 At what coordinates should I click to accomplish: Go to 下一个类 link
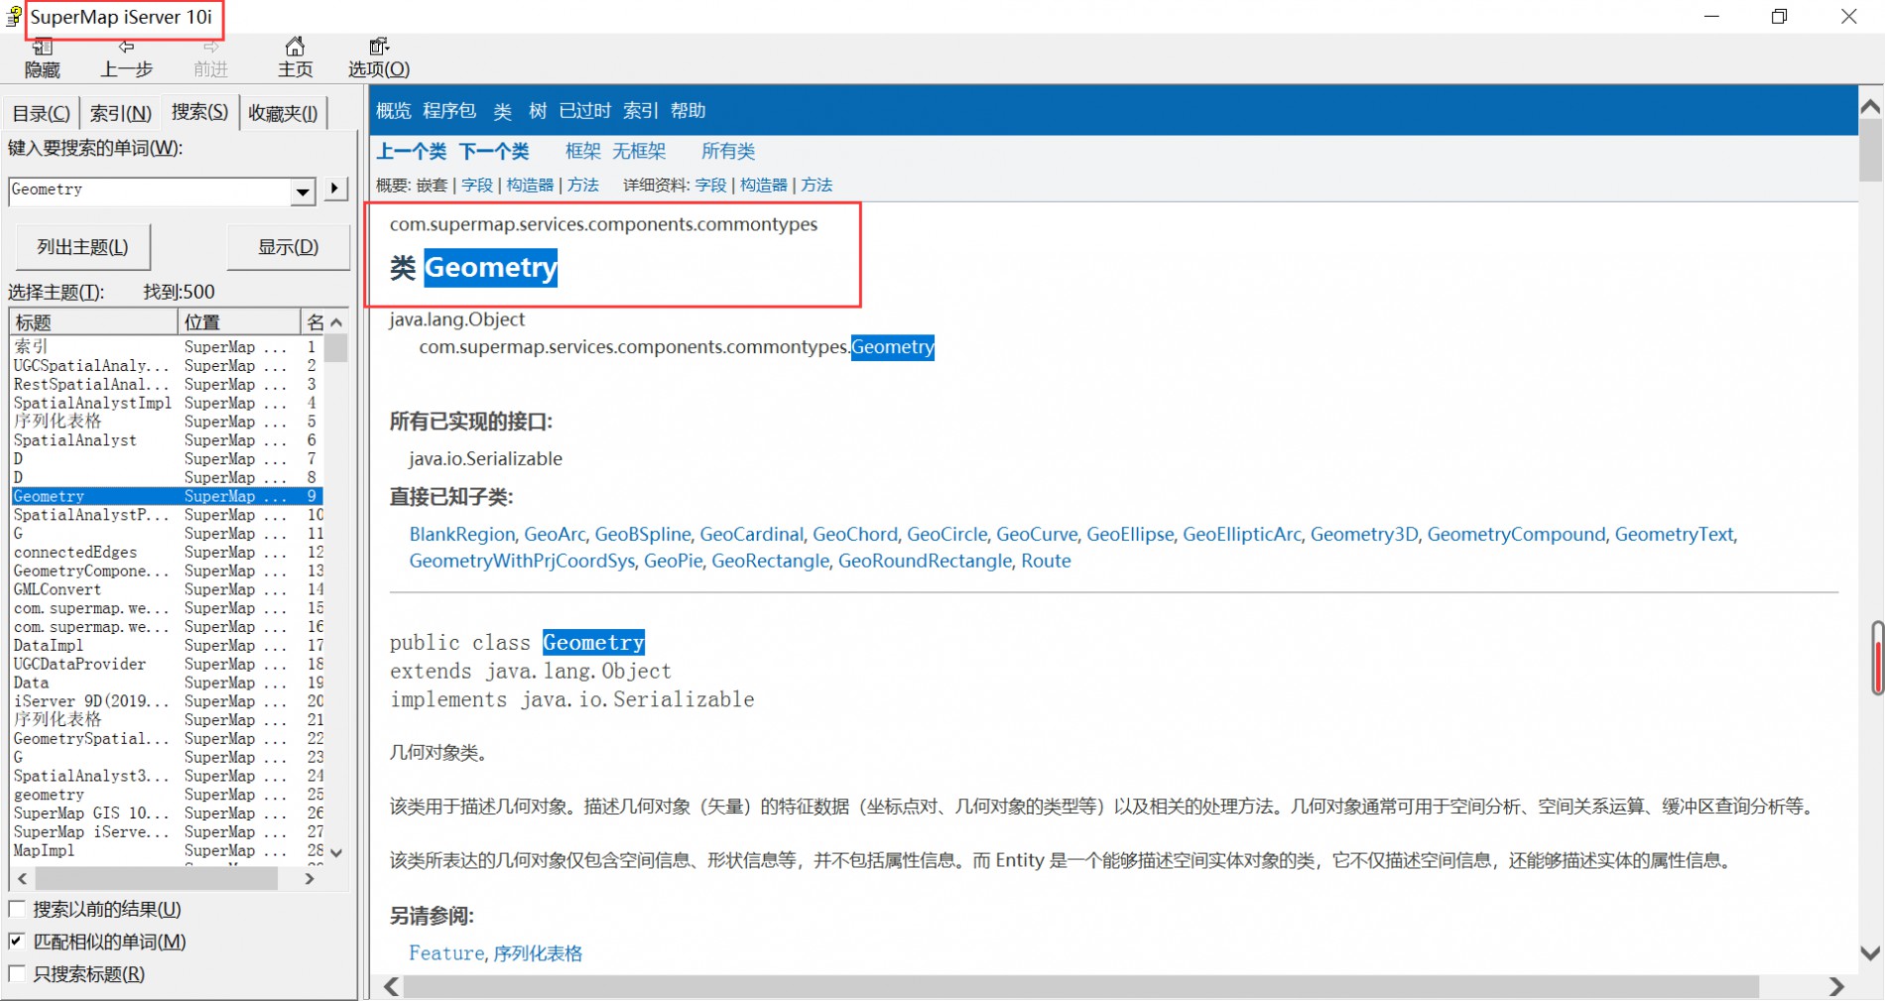coord(494,151)
